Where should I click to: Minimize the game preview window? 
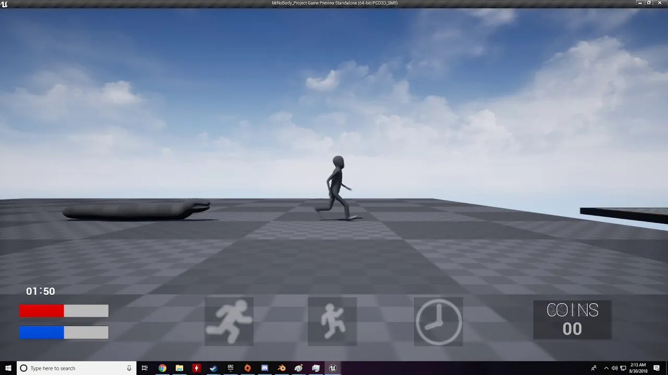click(x=640, y=3)
